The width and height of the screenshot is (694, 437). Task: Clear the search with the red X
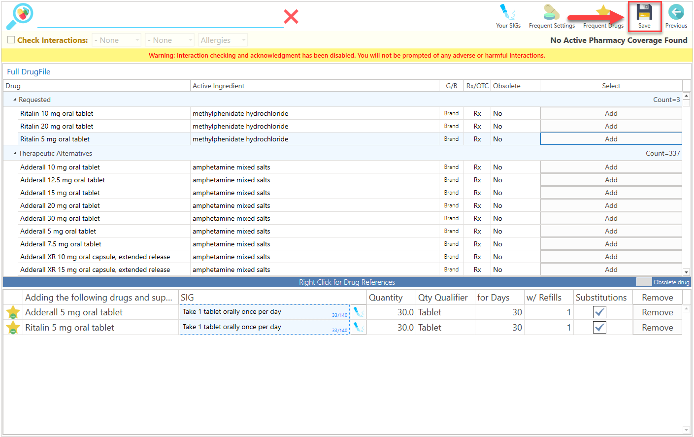point(291,17)
